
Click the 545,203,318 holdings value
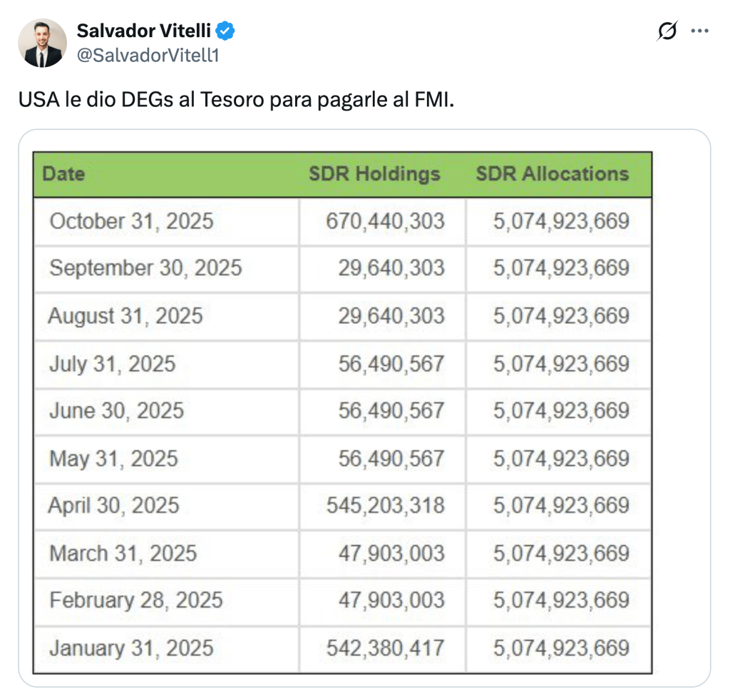point(385,506)
